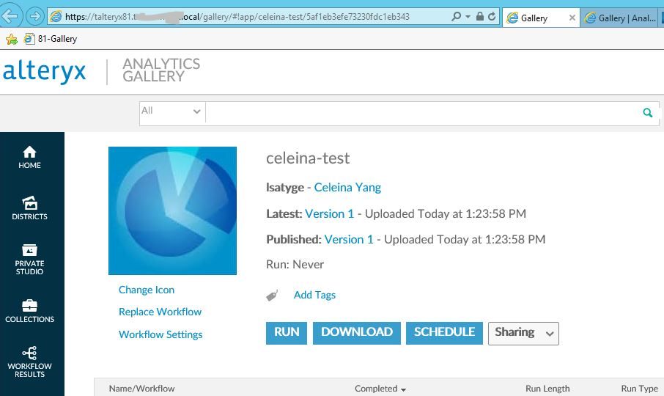Open Private Studio in sidebar

(29, 259)
